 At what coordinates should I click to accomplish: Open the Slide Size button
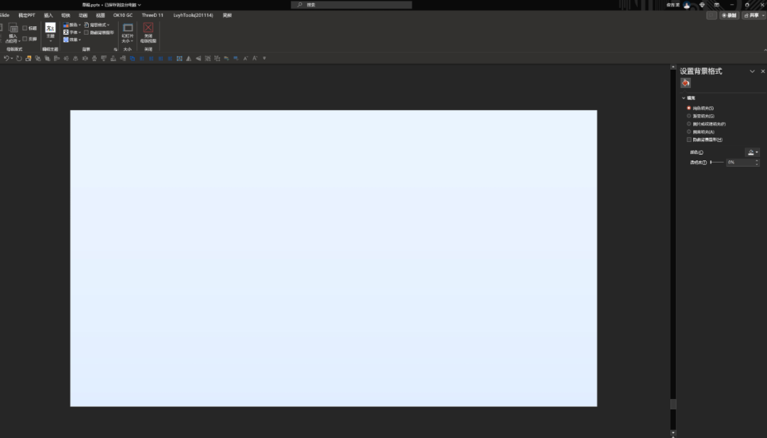point(128,33)
